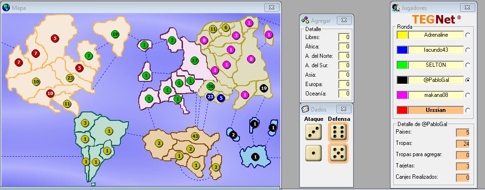Click the black 2-troop token in Oceania
Screen dimensions: 485x190
(233, 135)
